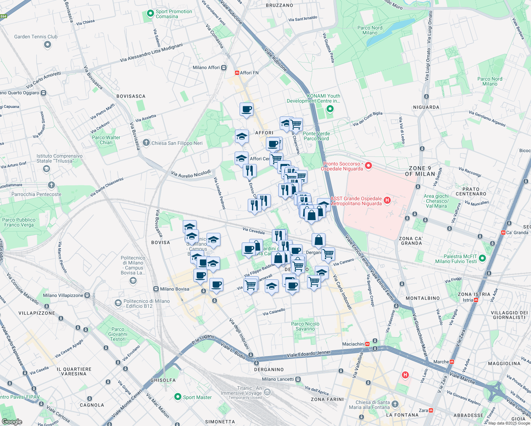Click the shopping cart marker near Via Cannero
Image resolution: width=531 pixels, height=426 pixels.
click(328, 255)
